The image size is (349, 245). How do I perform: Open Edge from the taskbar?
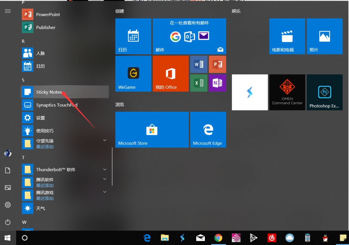coord(147,238)
